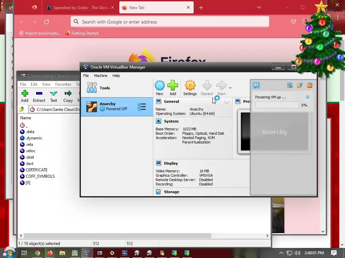Open 7-Zip View menu
This screenshot has height=258, width=345.
coord(46,84)
